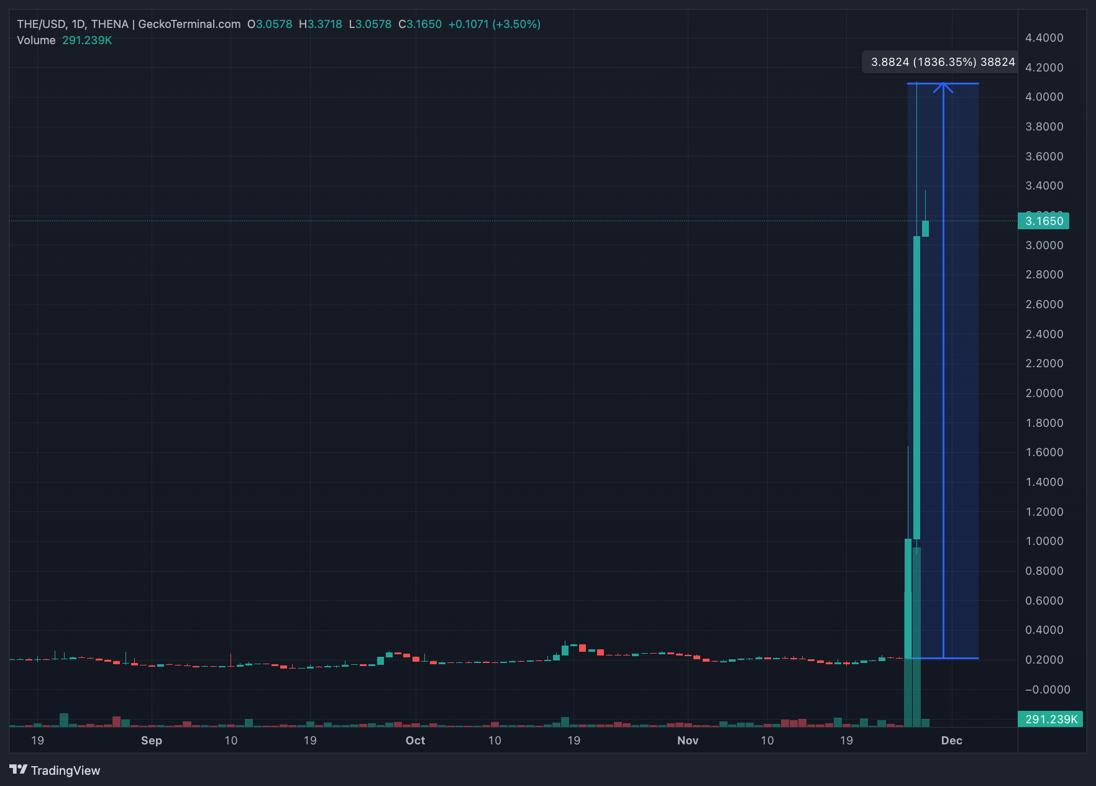Click the Close value C3.1650
The height and width of the screenshot is (786, 1096).
pyautogui.click(x=421, y=24)
